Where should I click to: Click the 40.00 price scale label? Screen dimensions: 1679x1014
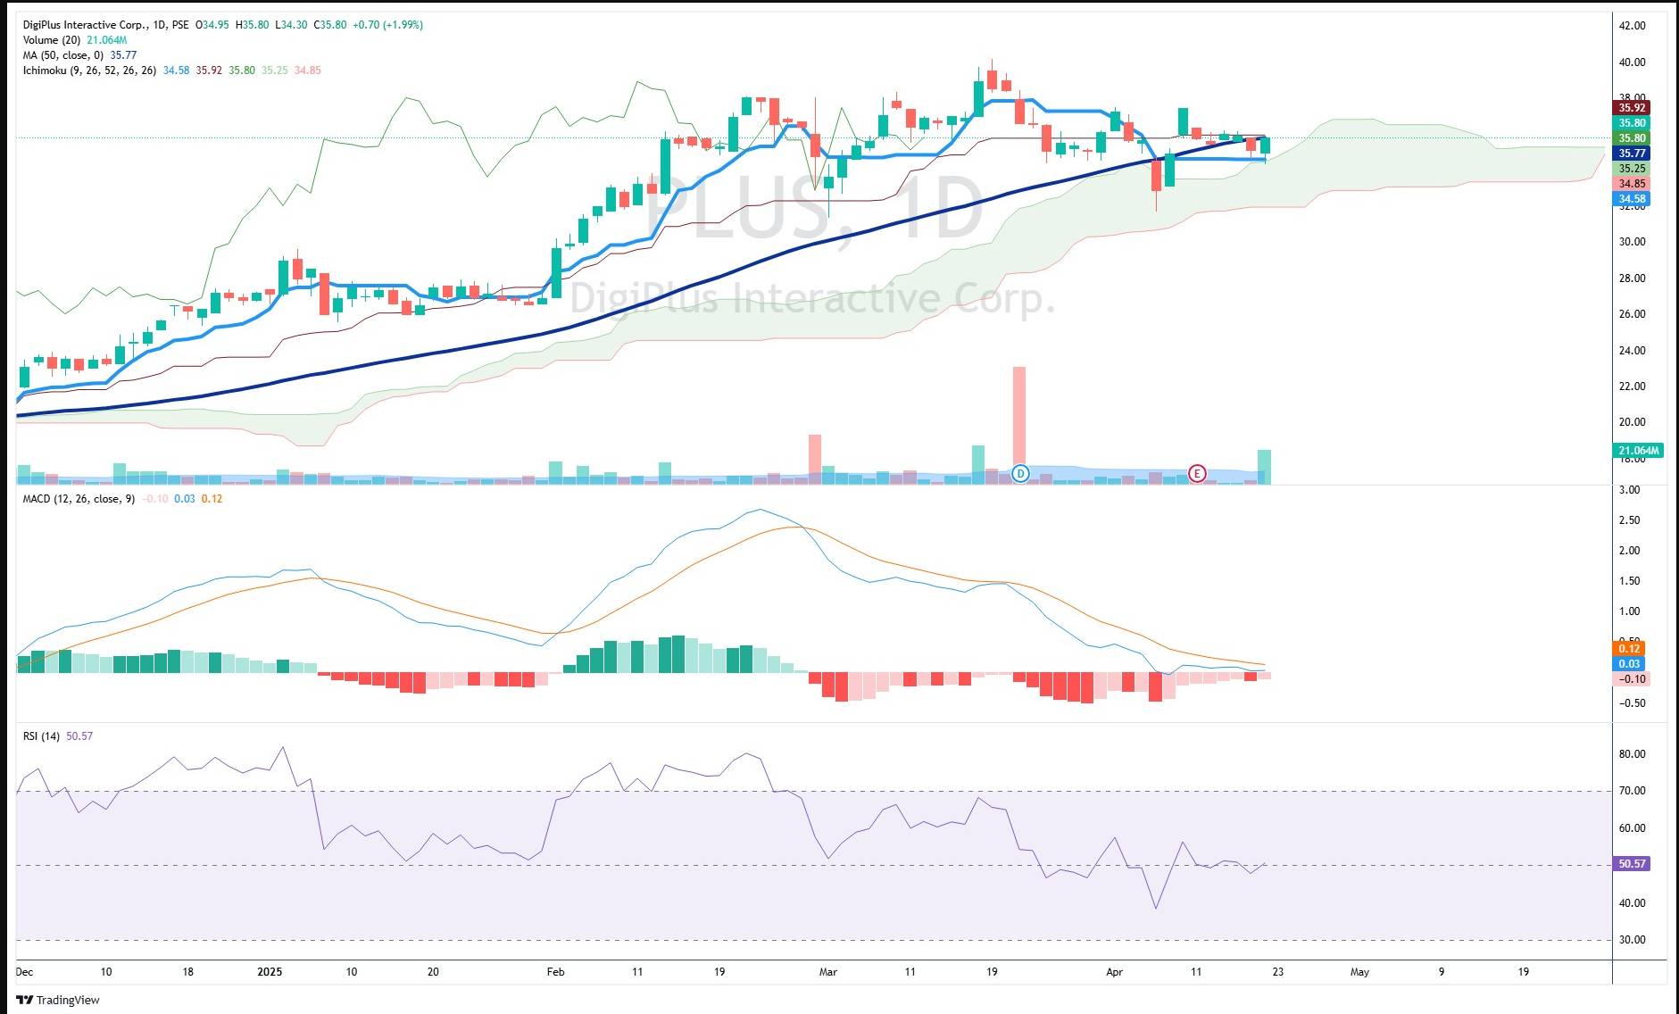click(x=1633, y=62)
